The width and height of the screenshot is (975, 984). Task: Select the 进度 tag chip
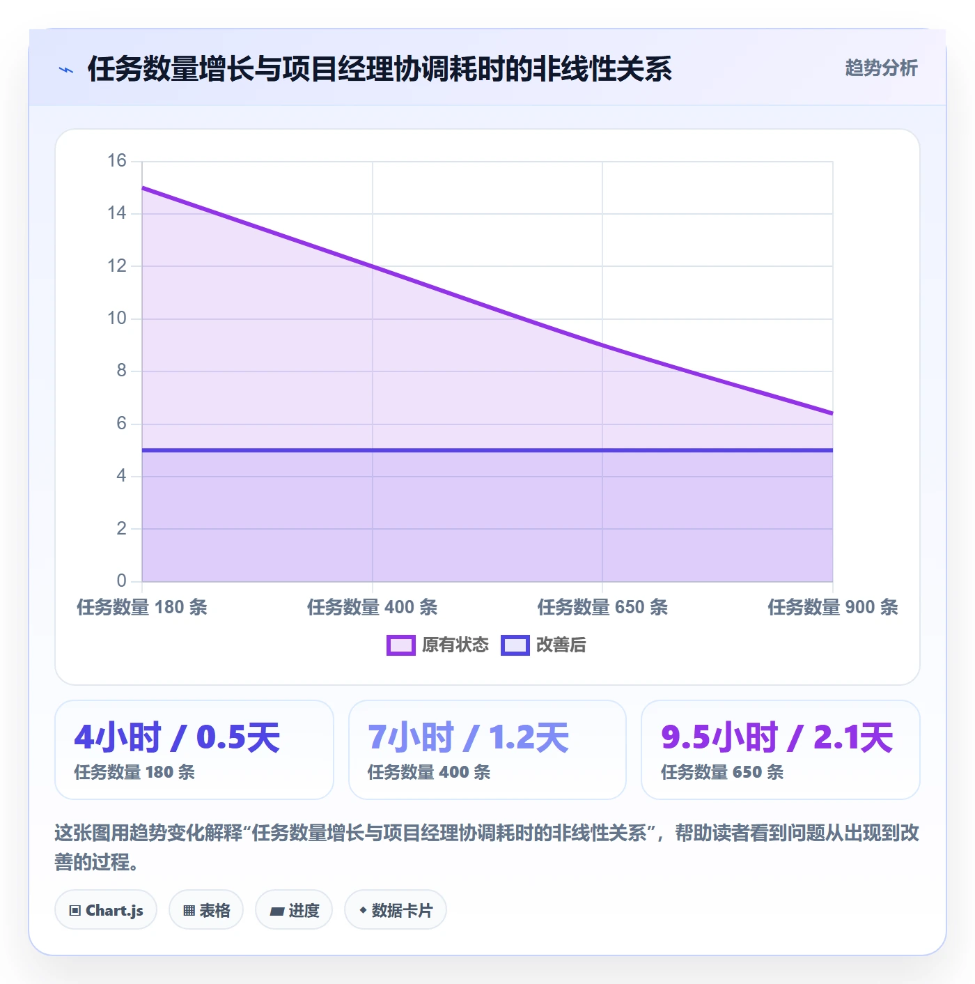click(x=294, y=910)
